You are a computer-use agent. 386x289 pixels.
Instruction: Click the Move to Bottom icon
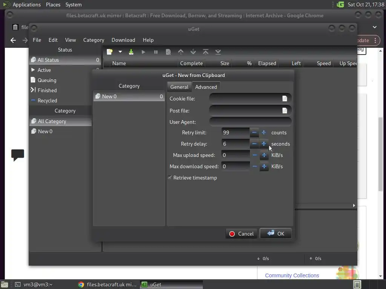(218, 52)
